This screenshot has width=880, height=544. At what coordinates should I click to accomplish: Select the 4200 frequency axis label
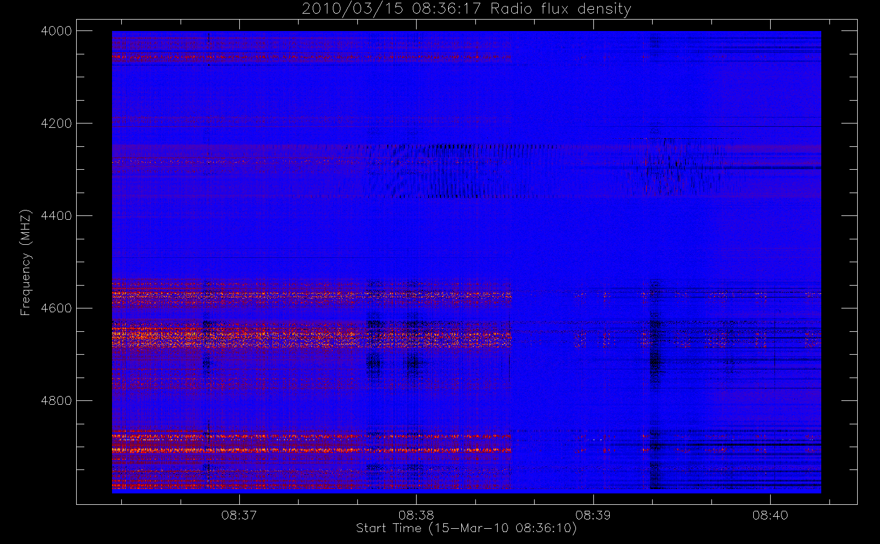click(57, 123)
